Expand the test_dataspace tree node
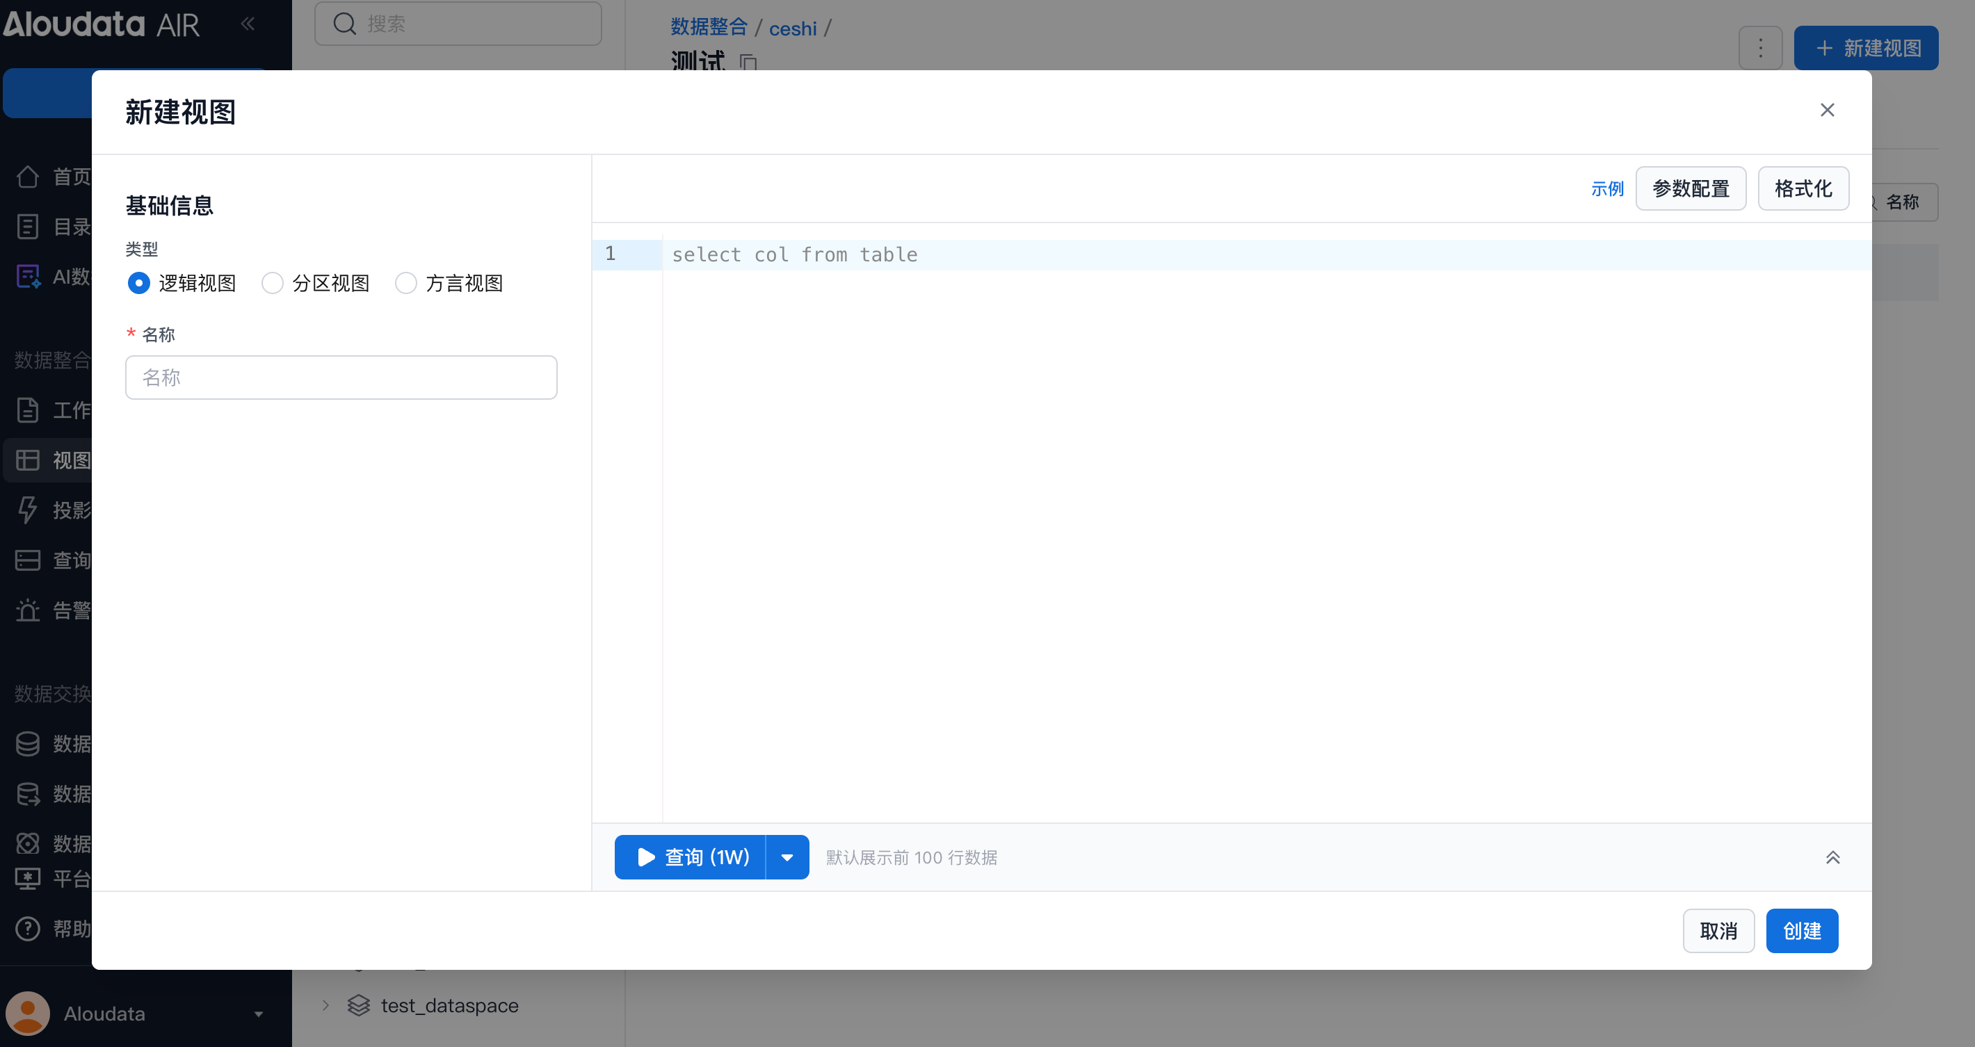1975x1047 pixels. 326,1005
